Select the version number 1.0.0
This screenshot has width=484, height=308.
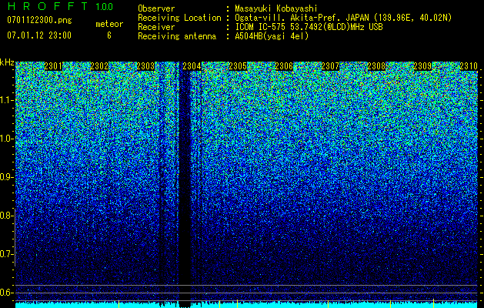click(x=105, y=6)
